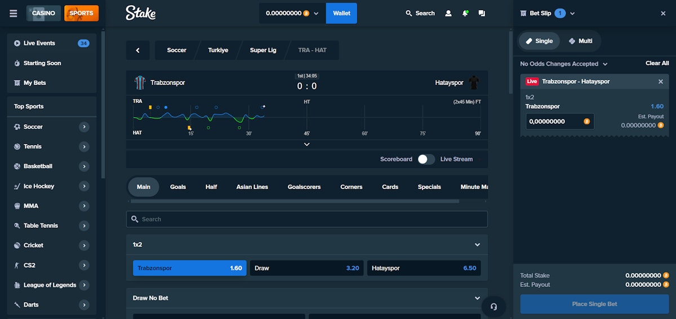Click the Cricket sidebar icon
This screenshot has height=319, width=676.
coord(17,245)
